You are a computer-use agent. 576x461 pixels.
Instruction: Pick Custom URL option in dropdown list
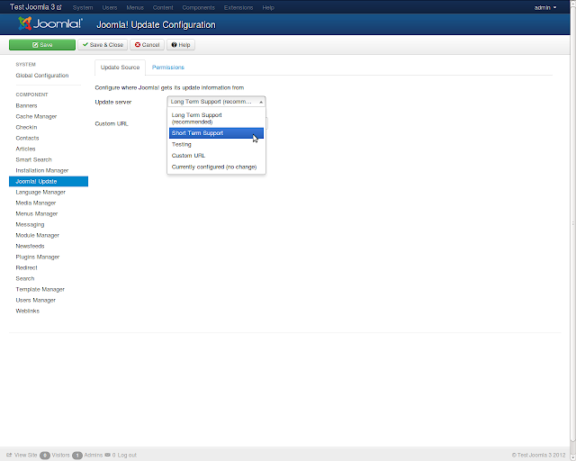(x=216, y=156)
